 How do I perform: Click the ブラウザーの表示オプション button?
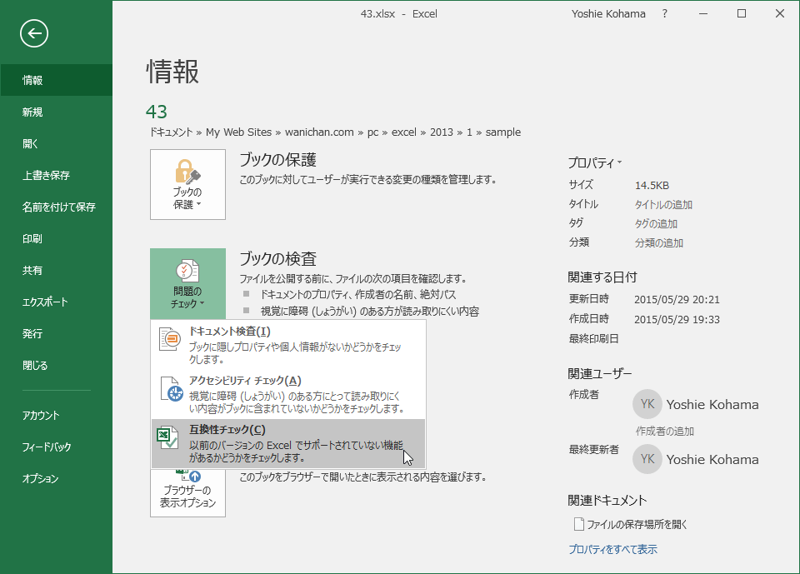[x=187, y=492]
